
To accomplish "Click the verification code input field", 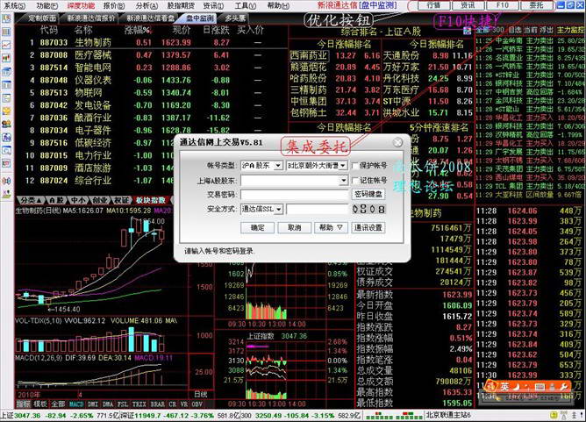I will tap(318, 210).
